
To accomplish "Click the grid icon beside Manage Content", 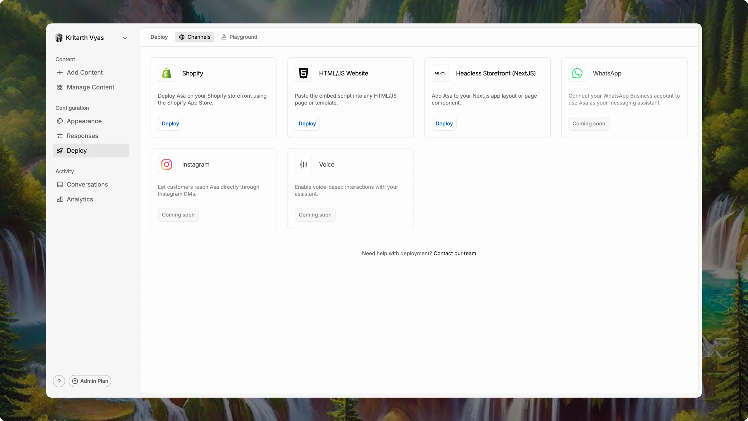I will tap(60, 87).
